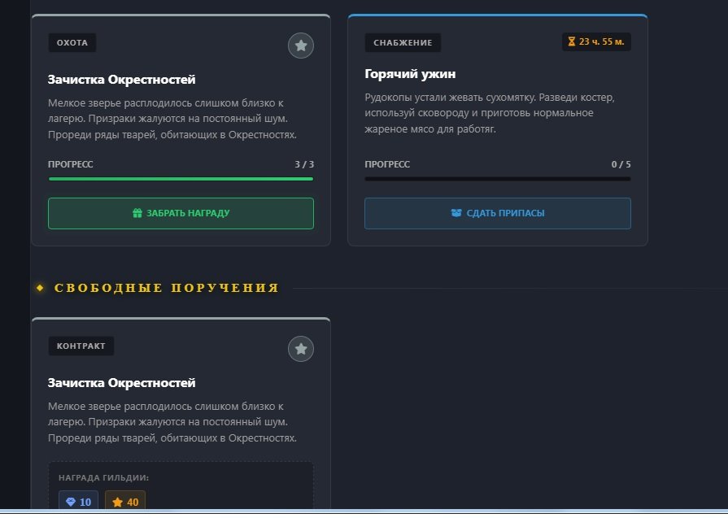Click the gift icon on ЗАБРАТЬ НАГРАДУ

pos(137,213)
